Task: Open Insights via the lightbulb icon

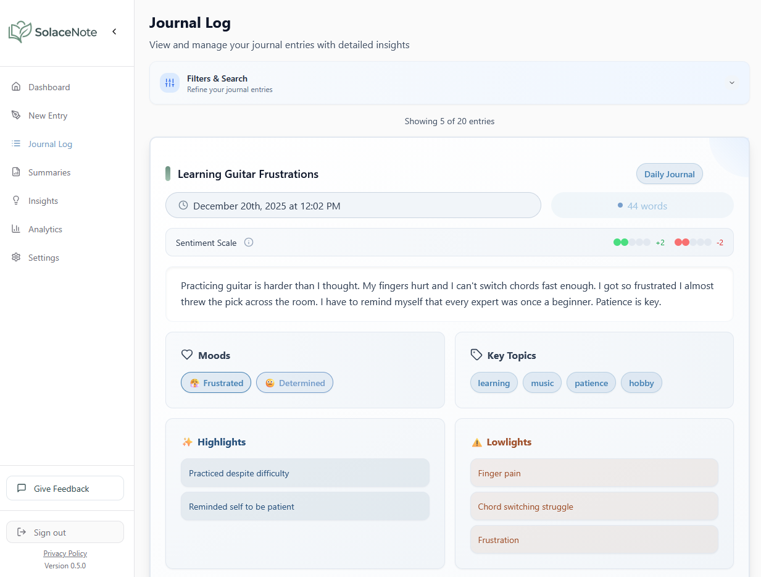Action: coord(15,200)
